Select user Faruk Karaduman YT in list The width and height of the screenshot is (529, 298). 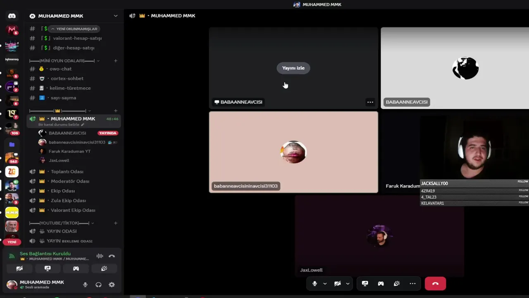pyautogui.click(x=70, y=151)
